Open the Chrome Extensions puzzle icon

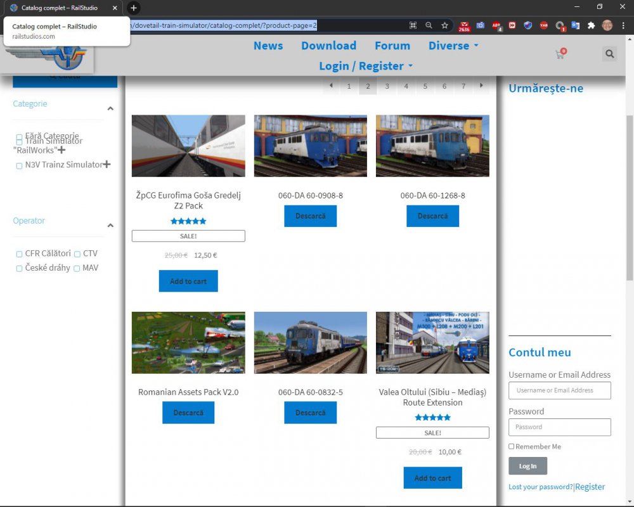592,25
